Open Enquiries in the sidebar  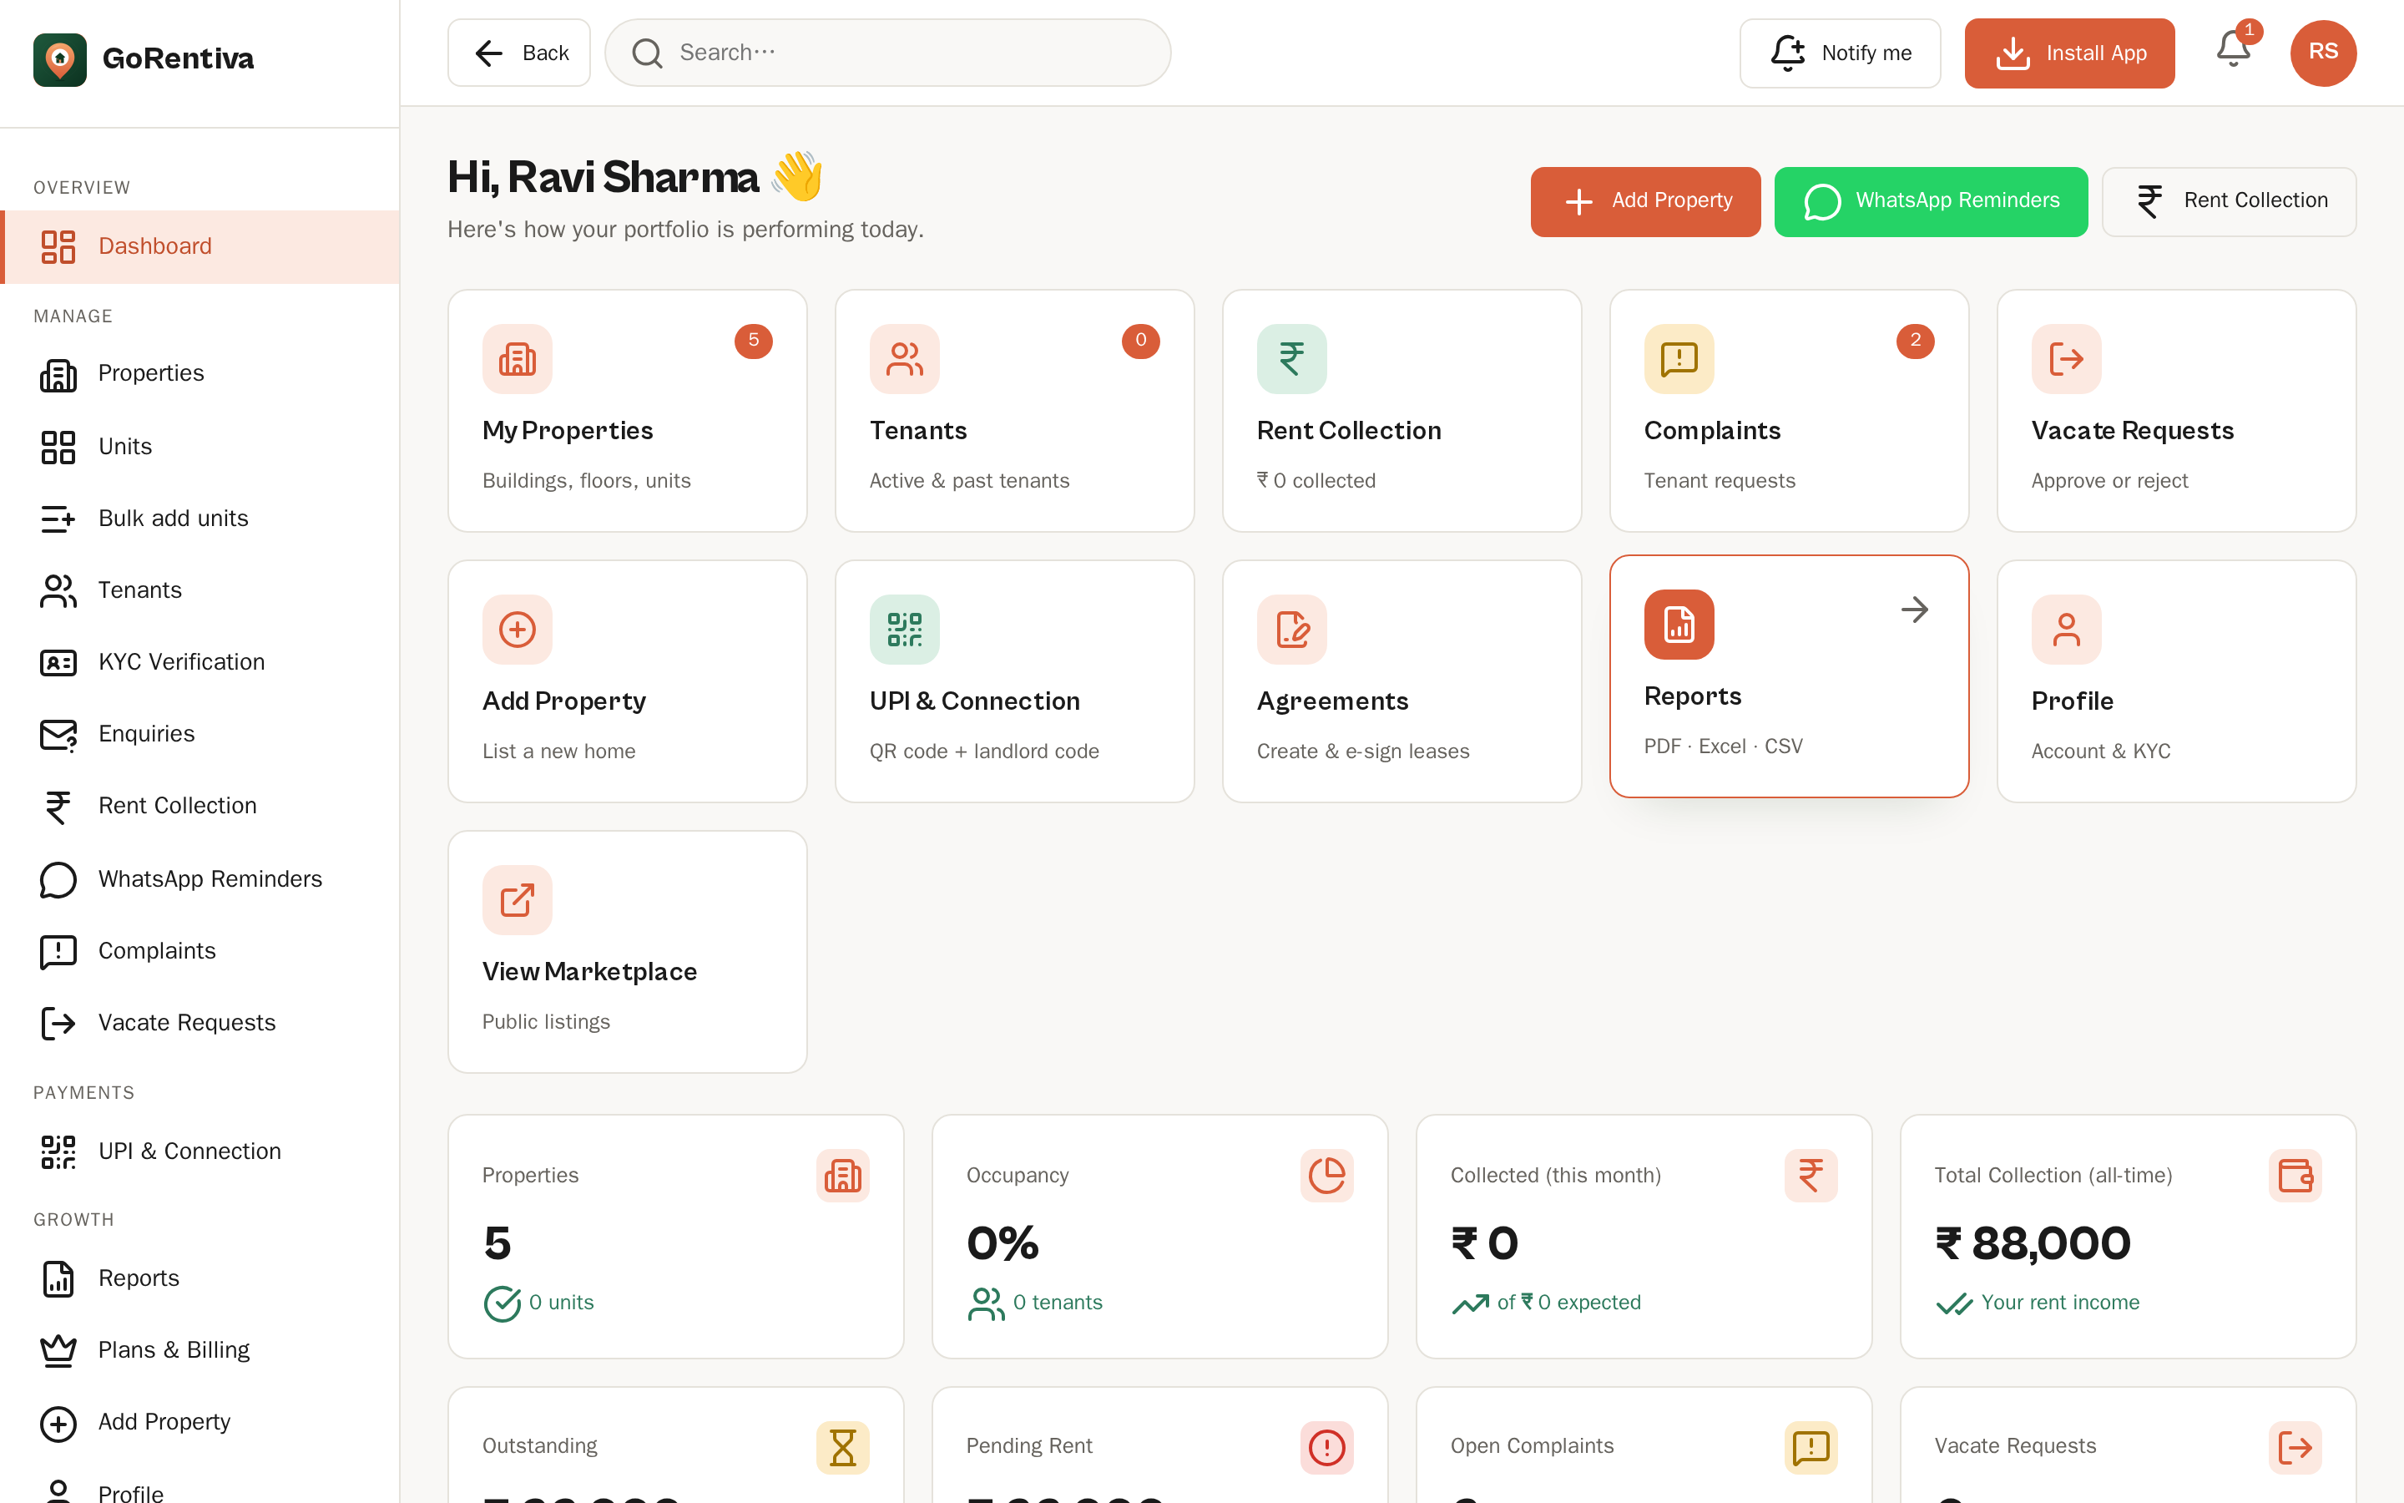pyautogui.click(x=199, y=734)
